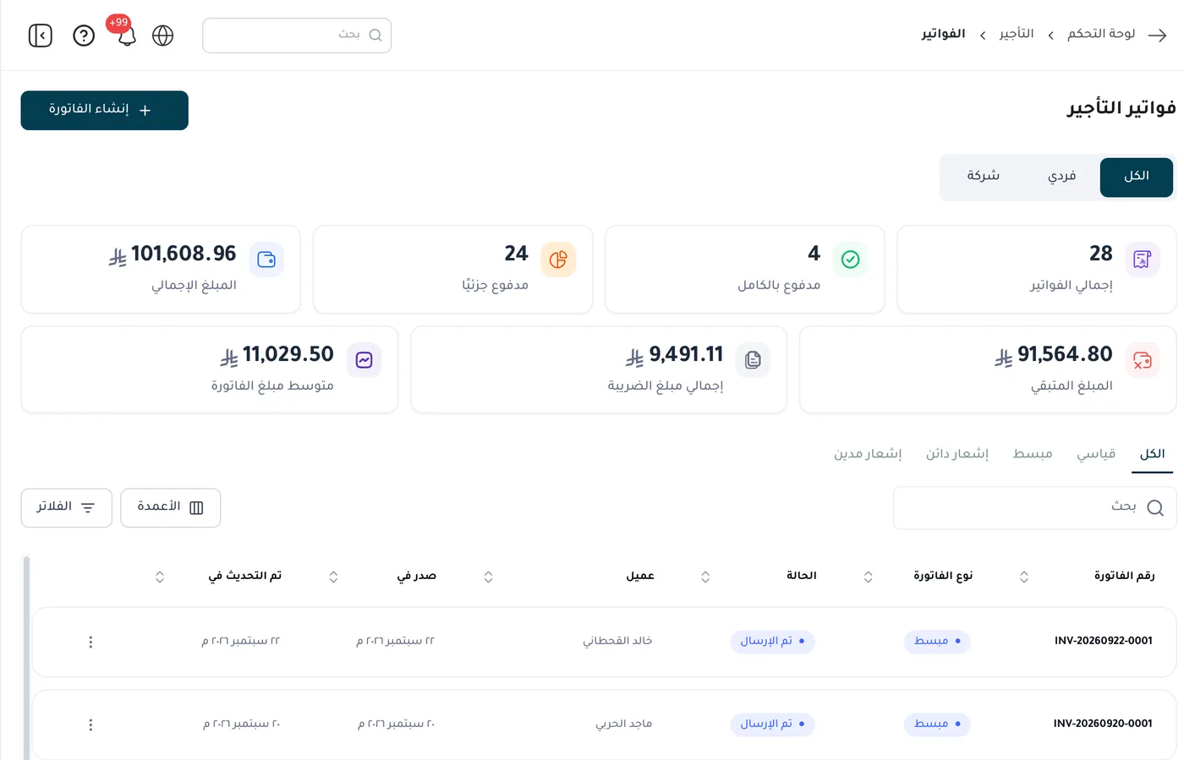Open notifications bell with +99 badge
Viewport: 1184px width, 760px height.
(127, 36)
